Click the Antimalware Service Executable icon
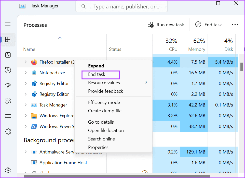This screenshot has width=245, height=178. click(34, 152)
